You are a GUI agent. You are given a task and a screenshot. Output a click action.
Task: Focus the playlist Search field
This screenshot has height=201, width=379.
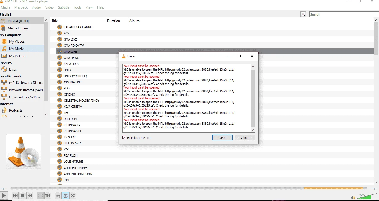coord(344,14)
